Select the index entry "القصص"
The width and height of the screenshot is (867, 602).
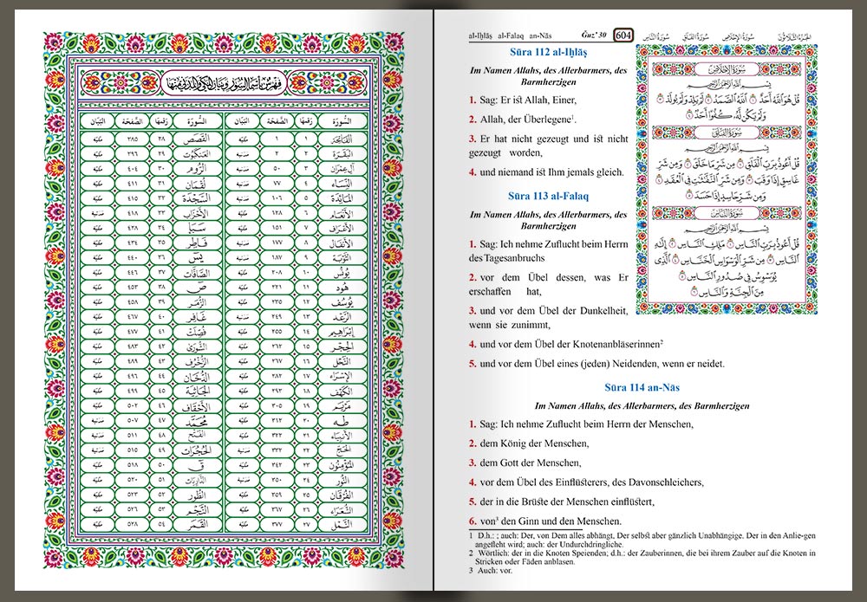pos(196,139)
